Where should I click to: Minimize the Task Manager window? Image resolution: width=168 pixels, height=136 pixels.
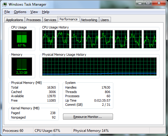pyautogui.click(x=140, y=3)
